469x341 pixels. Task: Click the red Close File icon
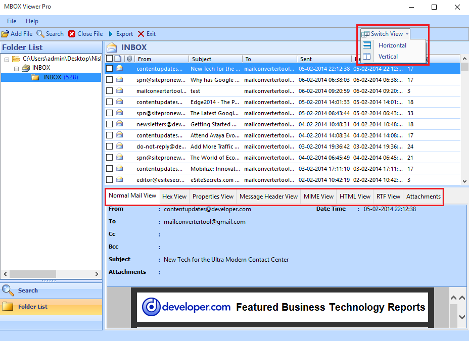[x=72, y=34]
